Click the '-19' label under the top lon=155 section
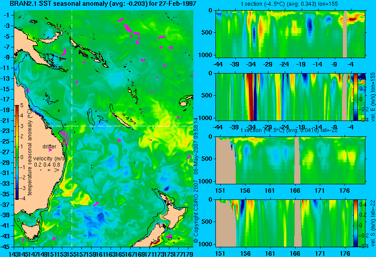This screenshot has width=376, height=257. tap(301, 64)
